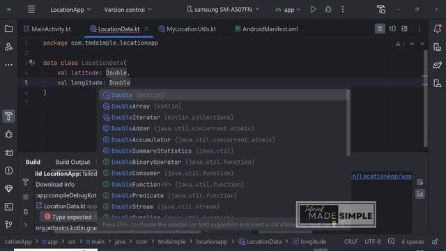Run the app with the play icon
The width and height of the screenshot is (446, 251).
pyautogui.click(x=313, y=9)
